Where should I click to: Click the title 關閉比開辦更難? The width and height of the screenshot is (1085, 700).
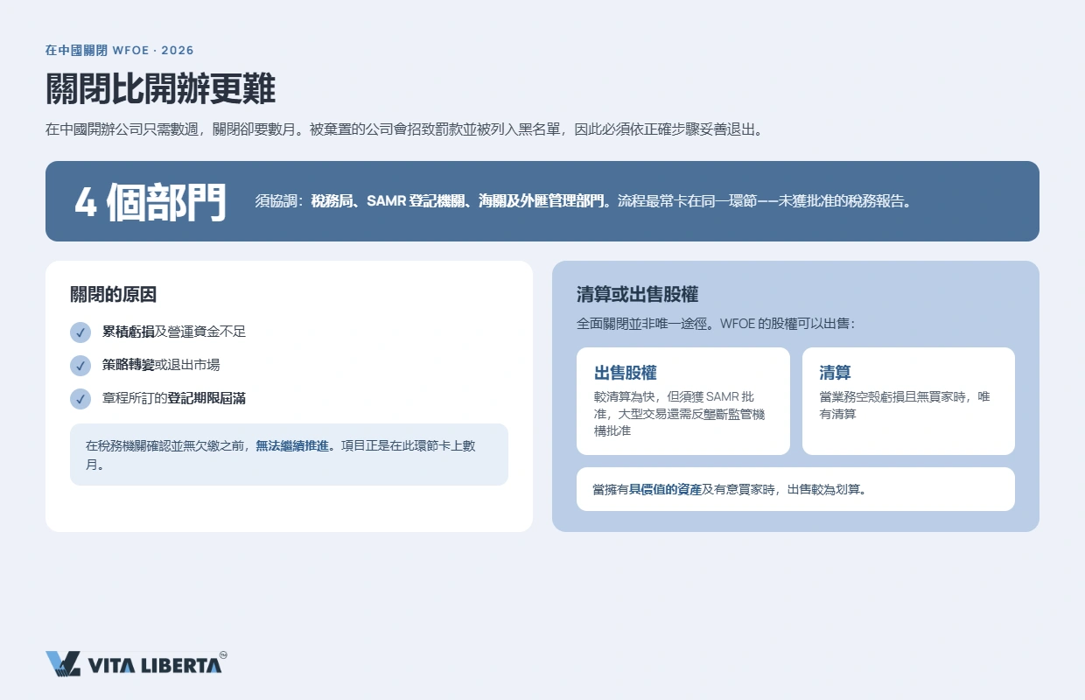pos(160,89)
